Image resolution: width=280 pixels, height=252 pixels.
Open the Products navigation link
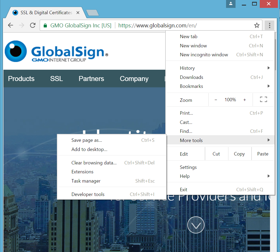[x=21, y=79]
